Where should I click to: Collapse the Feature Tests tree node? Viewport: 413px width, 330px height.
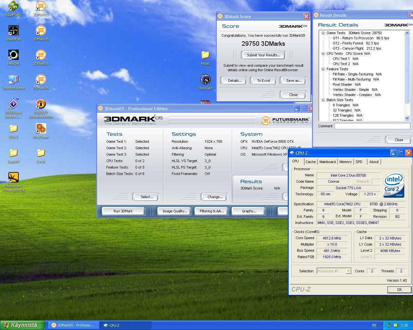point(323,69)
